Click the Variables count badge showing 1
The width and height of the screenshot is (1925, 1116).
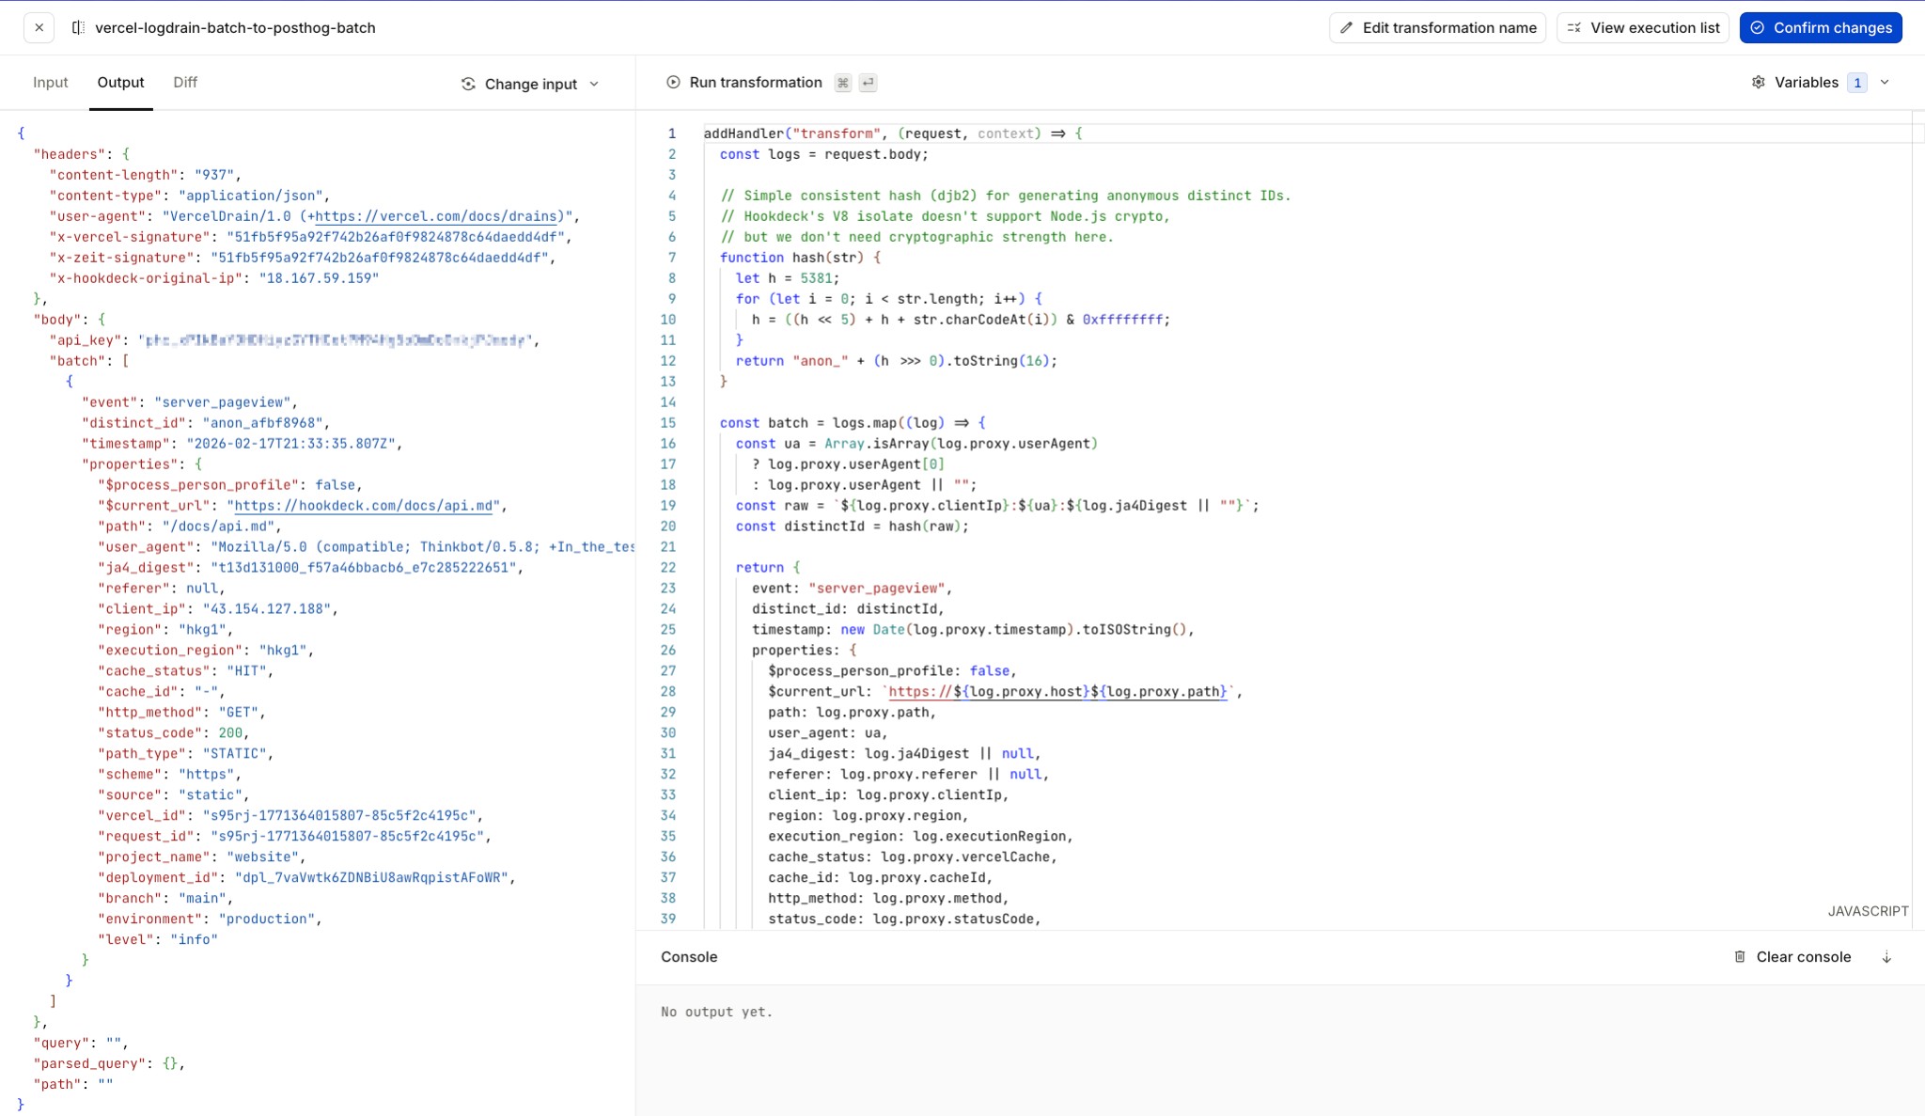click(1856, 82)
